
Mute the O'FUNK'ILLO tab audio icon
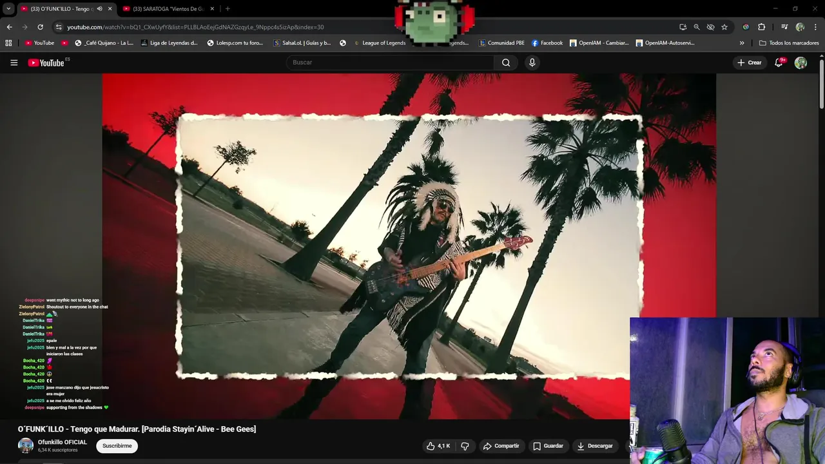click(99, 9)
